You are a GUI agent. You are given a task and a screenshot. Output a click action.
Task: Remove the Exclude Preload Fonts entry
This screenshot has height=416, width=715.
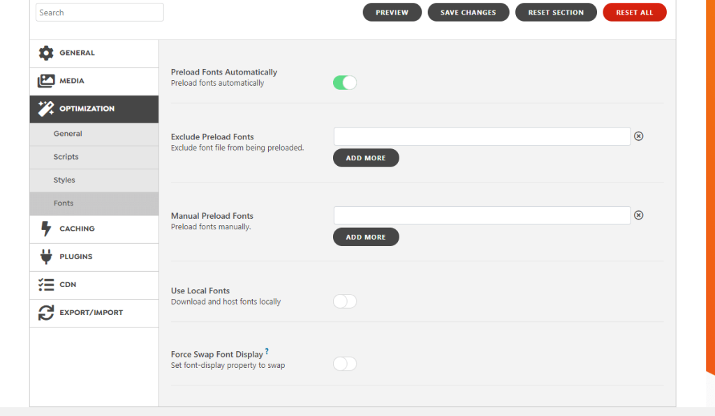638,136
